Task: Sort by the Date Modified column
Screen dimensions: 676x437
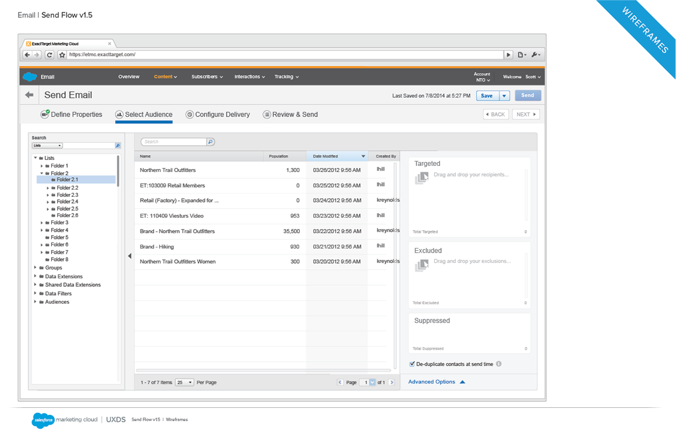Action: click(x=337, y=156)
